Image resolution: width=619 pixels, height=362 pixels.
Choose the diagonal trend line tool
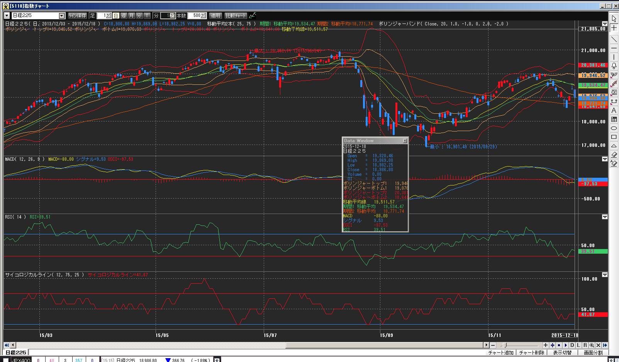[x=614, y=39]
